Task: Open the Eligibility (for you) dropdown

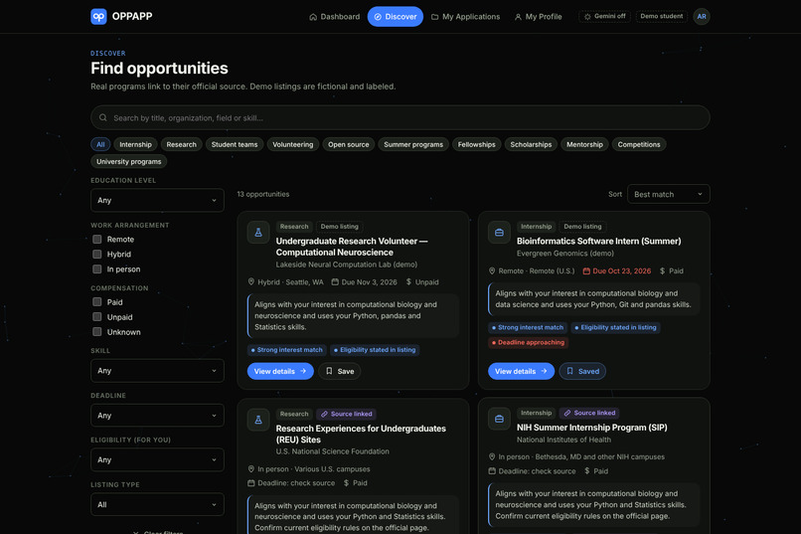Action: tap(157, 459)
